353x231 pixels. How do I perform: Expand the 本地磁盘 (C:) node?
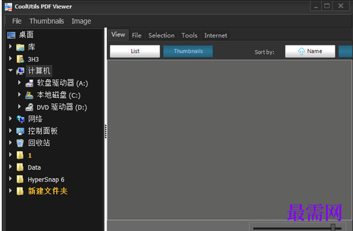point(19,95)
